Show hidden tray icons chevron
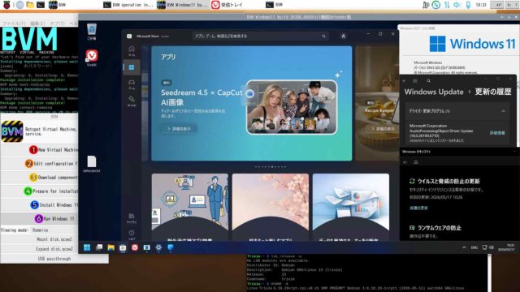Screen dimensions: 520x292 [464, 247]
